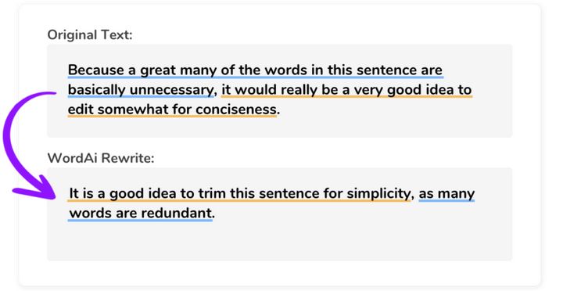The image size is (563, 291).
Task: Click the word "simplicity" in the rewrite
Action: [x=378, y=194]
